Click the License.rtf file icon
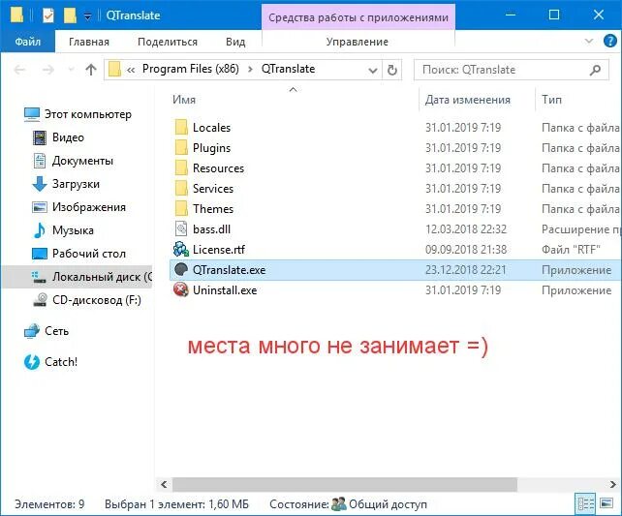This screenshot has width=622, height=516. click(x=181, y=250)
